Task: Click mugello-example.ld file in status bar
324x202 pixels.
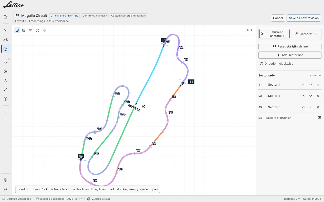Action: point(58,199)
